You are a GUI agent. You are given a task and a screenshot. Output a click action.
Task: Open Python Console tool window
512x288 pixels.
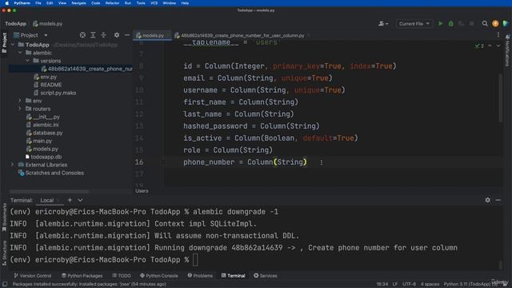point(158,275)
